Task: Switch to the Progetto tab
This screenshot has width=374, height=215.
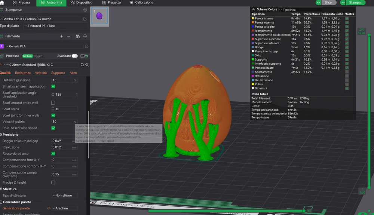Action: 111,3
